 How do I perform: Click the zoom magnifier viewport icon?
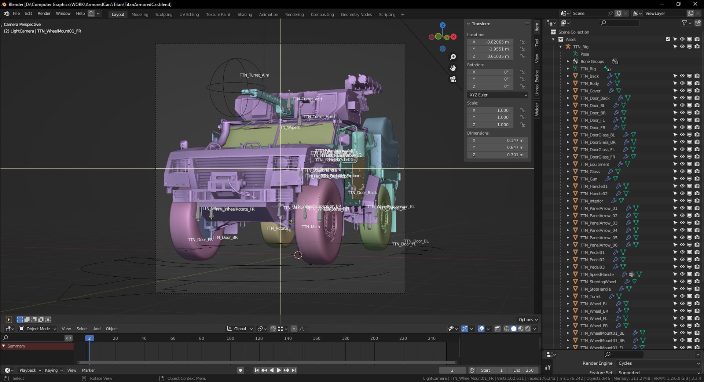tap(453, 57)
